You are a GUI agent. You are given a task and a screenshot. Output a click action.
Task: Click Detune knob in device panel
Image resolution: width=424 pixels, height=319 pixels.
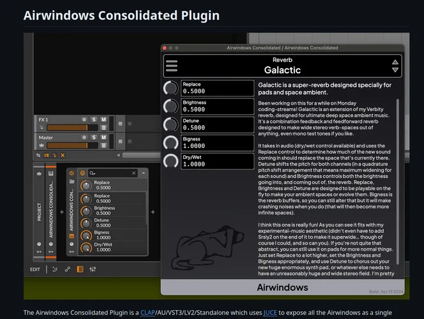pos(86,223)
